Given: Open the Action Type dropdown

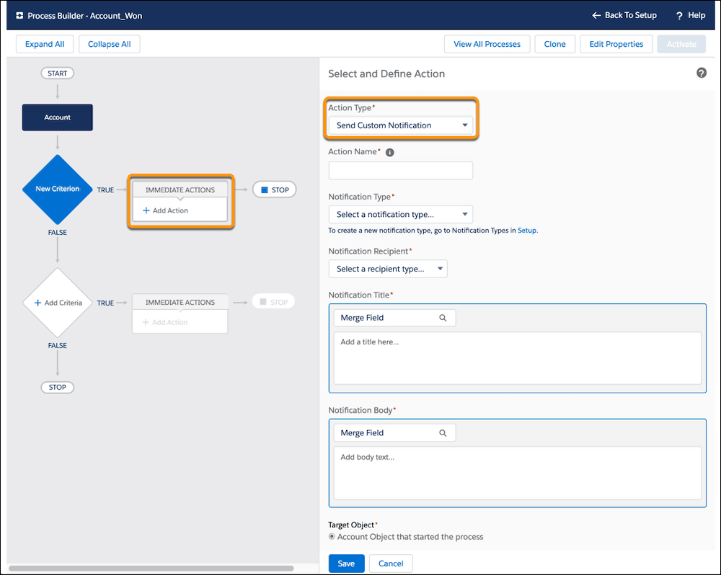Looking at the screenshot, I should (400, 125).
